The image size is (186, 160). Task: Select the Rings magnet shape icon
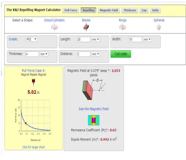(122, 27)
